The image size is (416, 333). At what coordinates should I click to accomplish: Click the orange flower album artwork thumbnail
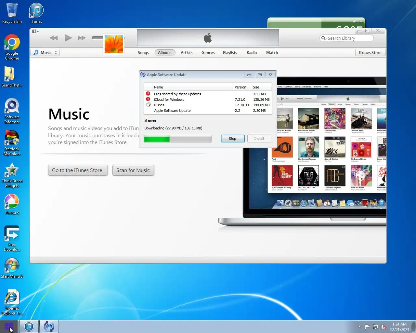point(114,44)
